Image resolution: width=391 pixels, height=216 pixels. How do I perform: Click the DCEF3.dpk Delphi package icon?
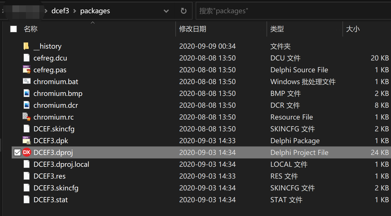point(26,141)
